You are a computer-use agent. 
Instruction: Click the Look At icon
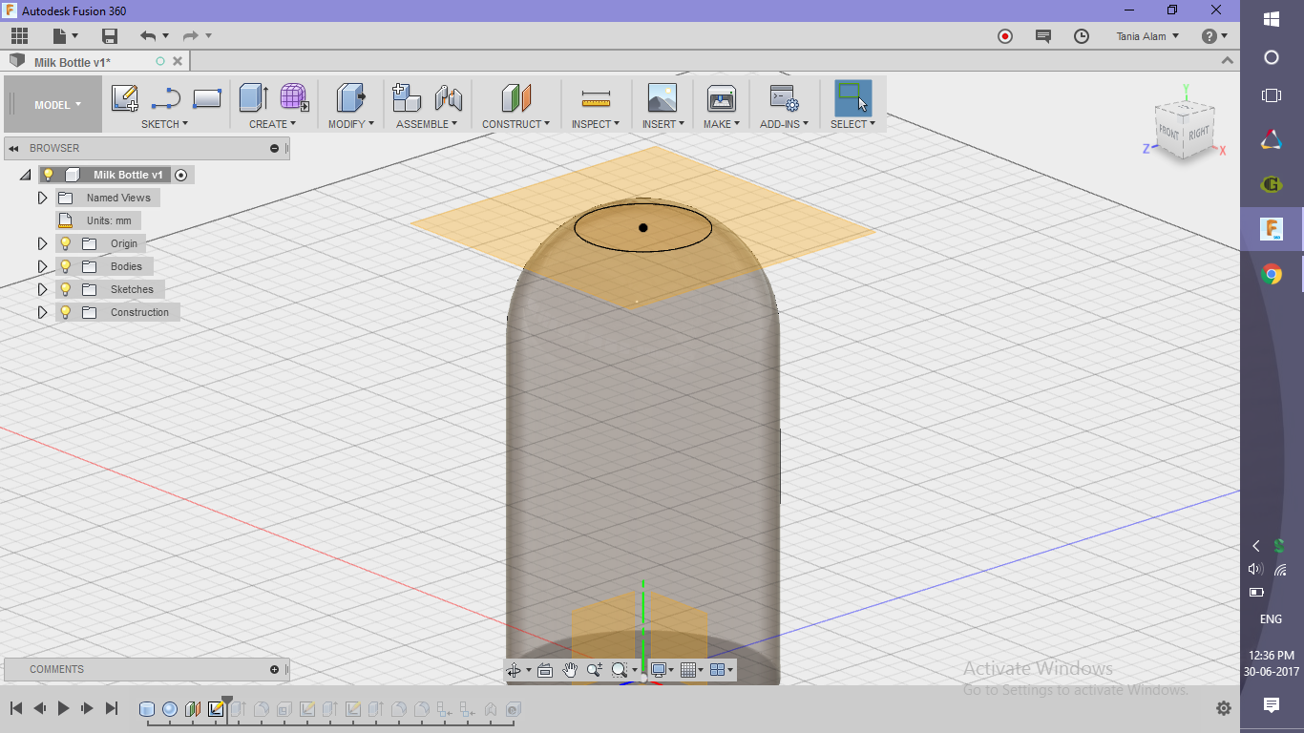point(545,670)
